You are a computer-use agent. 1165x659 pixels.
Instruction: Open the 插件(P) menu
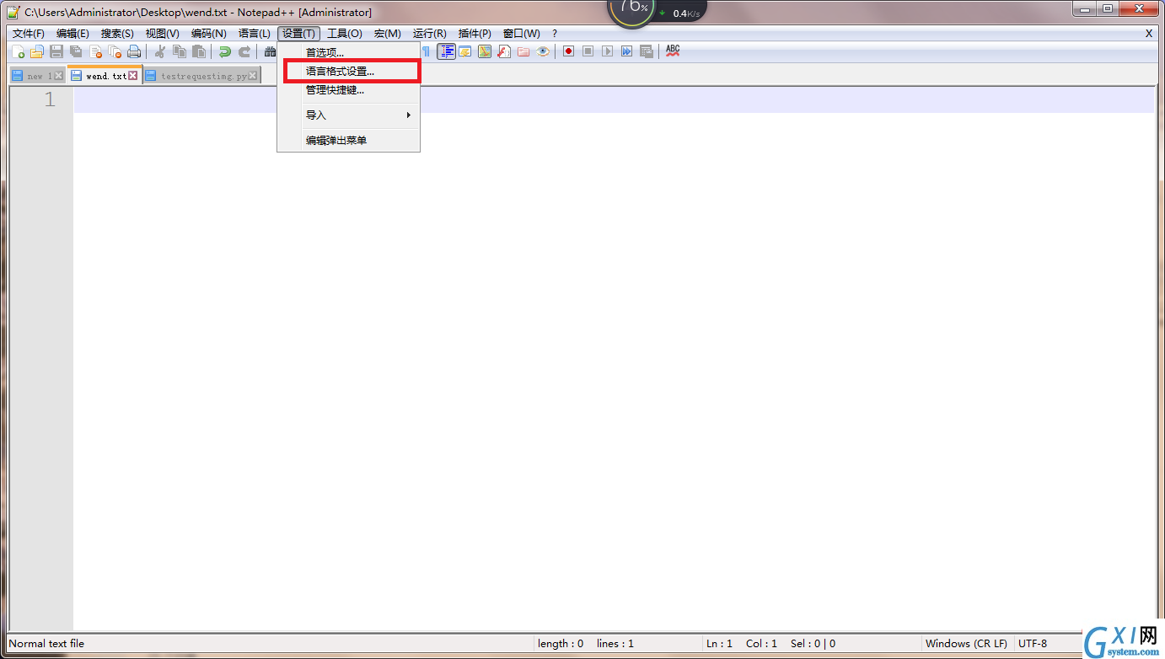coord(475,34)
